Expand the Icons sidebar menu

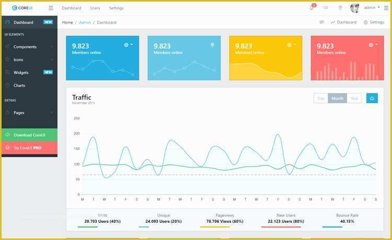(29, 59)
